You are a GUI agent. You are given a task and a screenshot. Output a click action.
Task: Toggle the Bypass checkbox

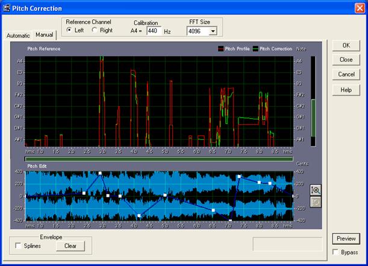click(x=335, y=252)
